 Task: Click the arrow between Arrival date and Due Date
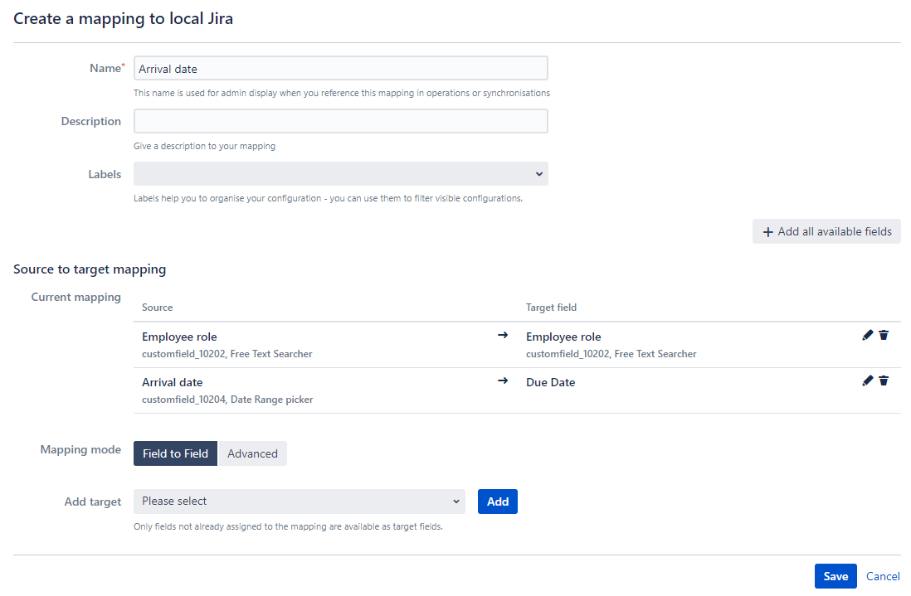coord(503,380)
